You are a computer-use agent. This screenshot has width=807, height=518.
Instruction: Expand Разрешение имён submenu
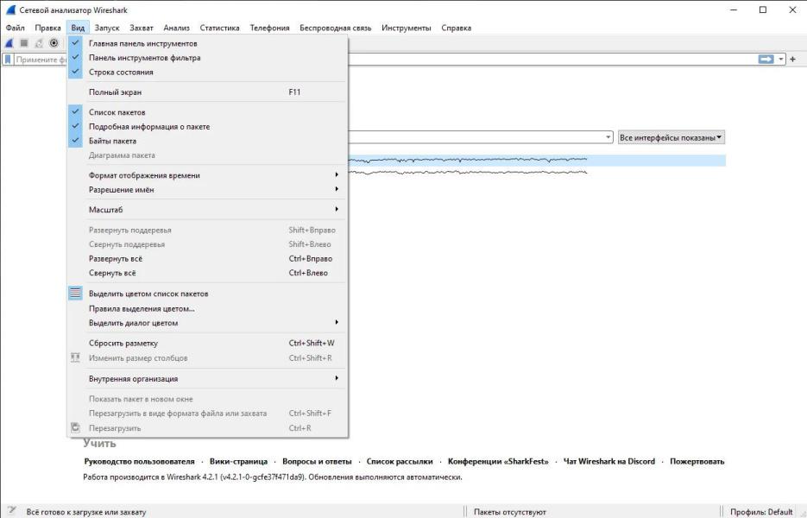tap(207, 189)
